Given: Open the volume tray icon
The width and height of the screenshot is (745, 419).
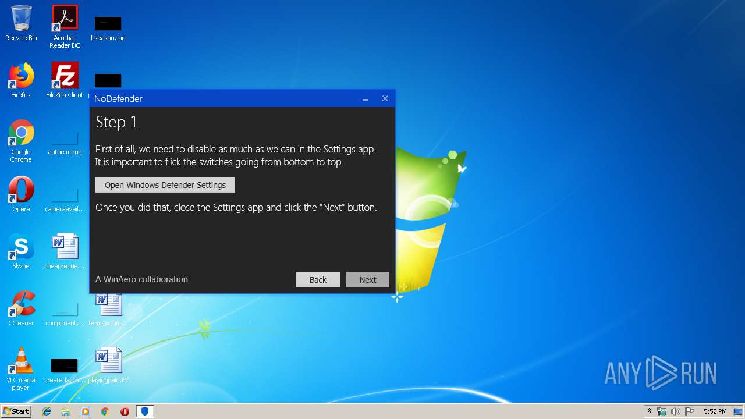Looking at the screenshot, I should pyautogui.click(x=676, y=411).
